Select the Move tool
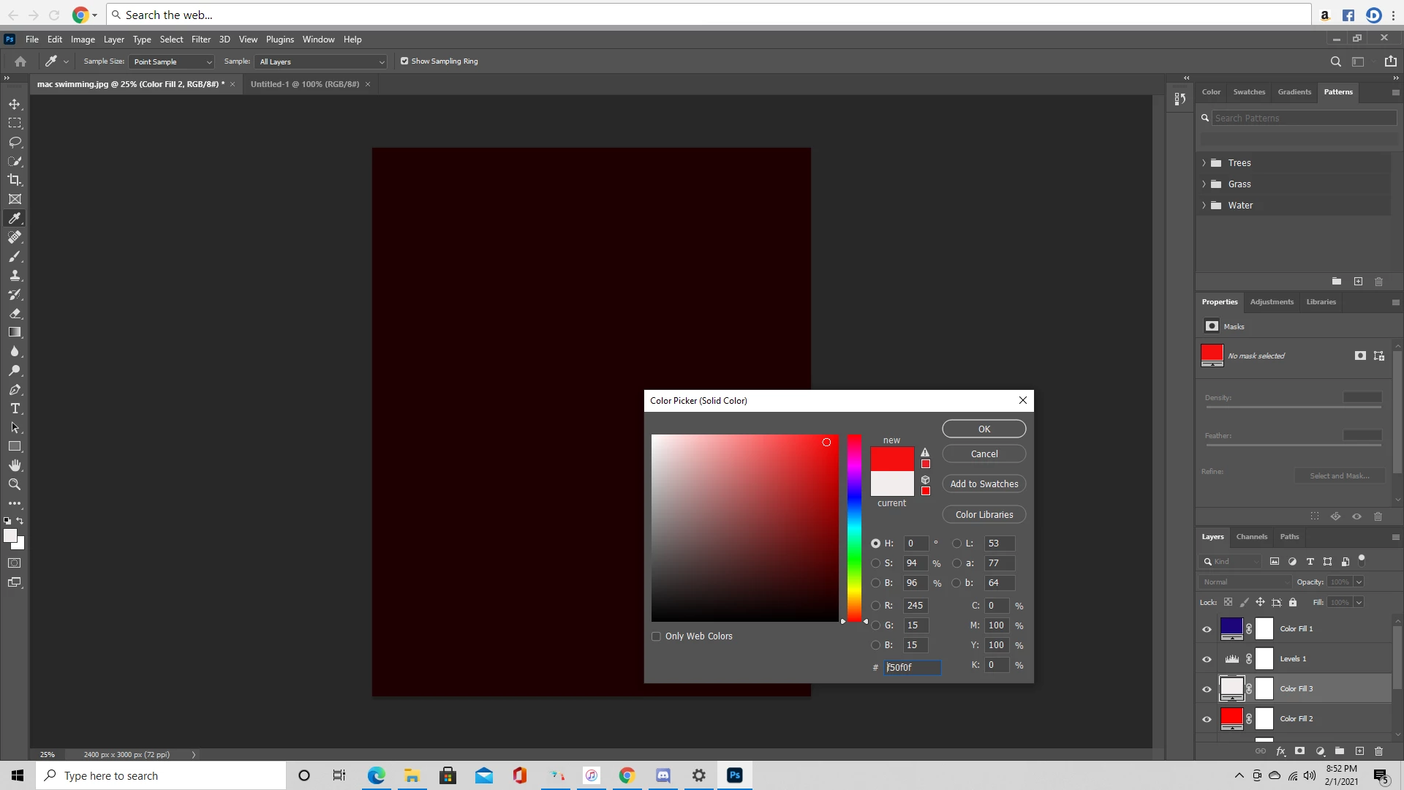 tap(15, 105)
